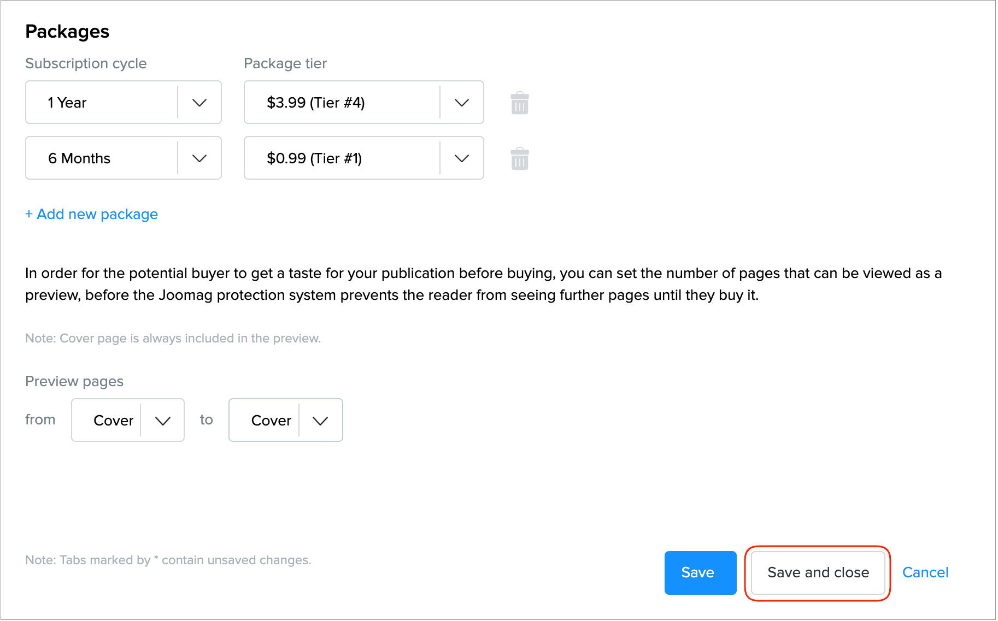Click the chevron arrow beside $3.99 (Tier #4)
998x621 pixels.
462,103
